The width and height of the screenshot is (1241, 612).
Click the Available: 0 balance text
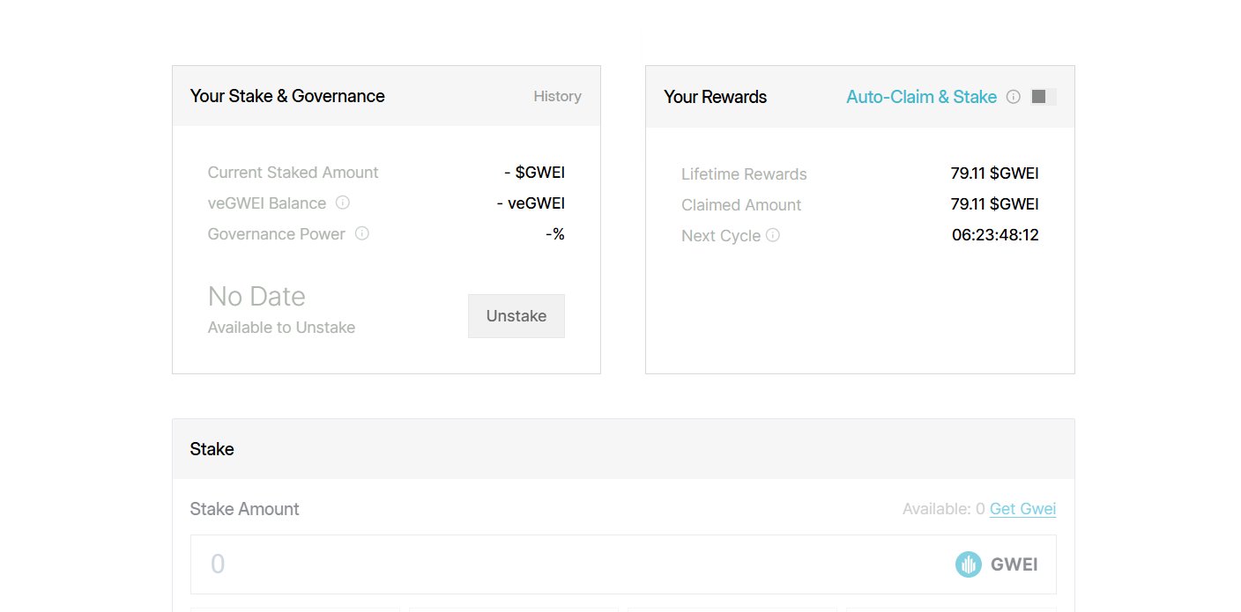pos(943,509)
